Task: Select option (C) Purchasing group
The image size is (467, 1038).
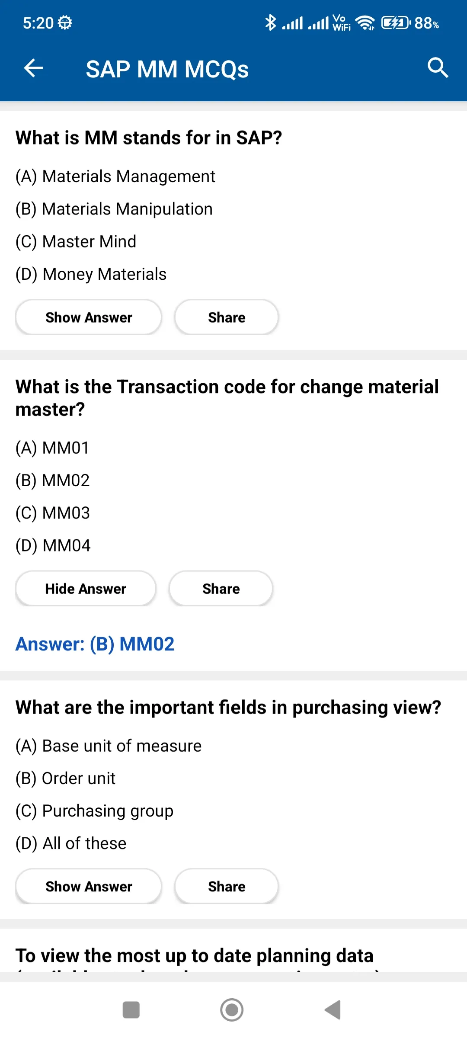Action: [94, 811]
